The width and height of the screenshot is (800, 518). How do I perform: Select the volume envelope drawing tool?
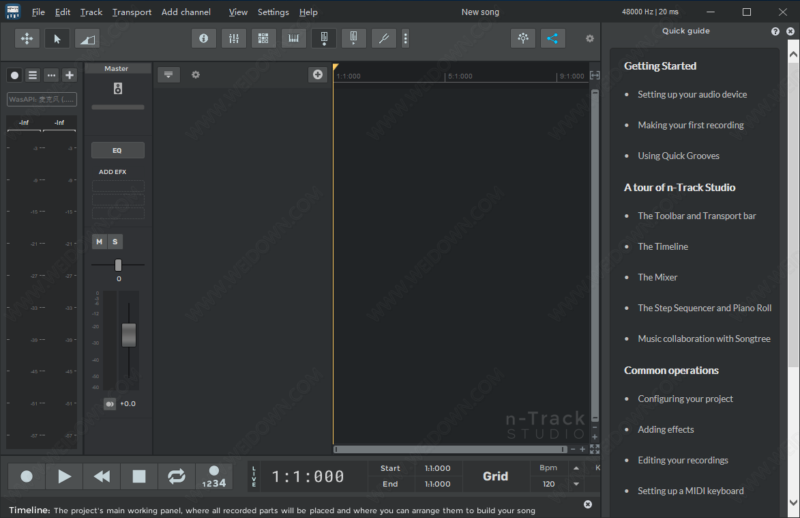coord(87,38)
